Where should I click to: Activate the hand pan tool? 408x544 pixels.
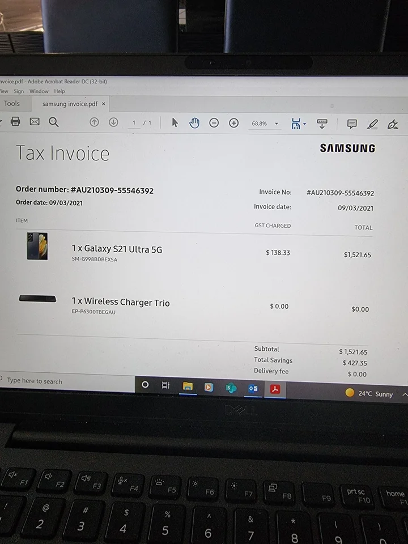point(194,123)
